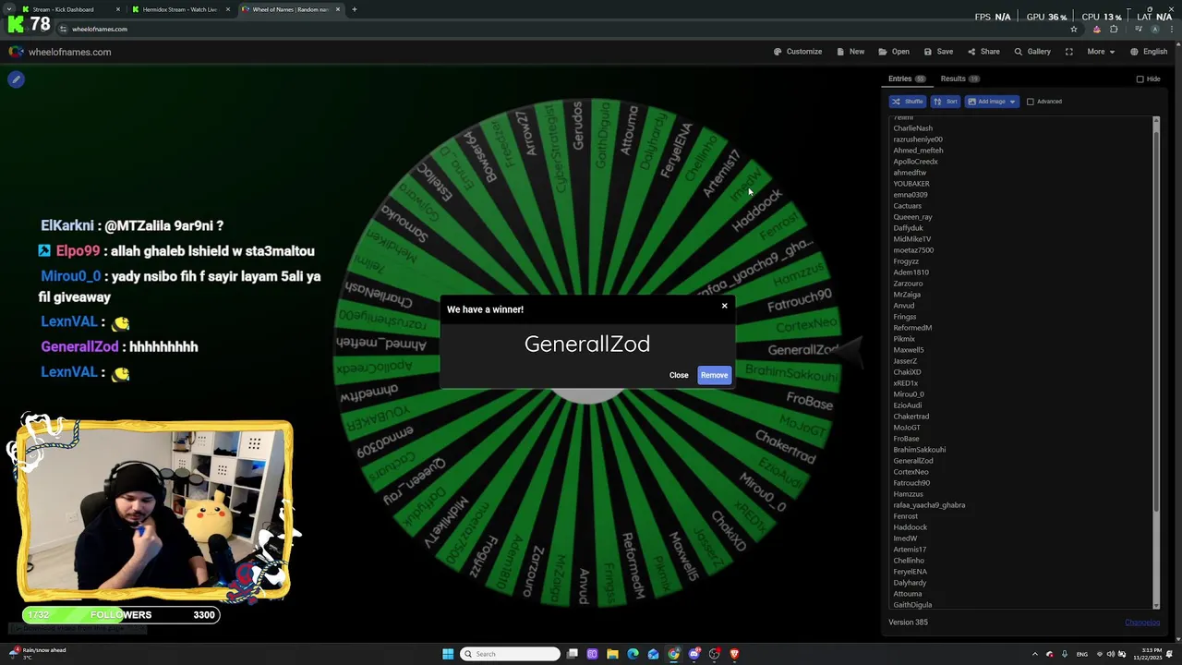Toggle fullscreen mode icon
Viewport: 1182px width, 665px height.
(1068, 52)
